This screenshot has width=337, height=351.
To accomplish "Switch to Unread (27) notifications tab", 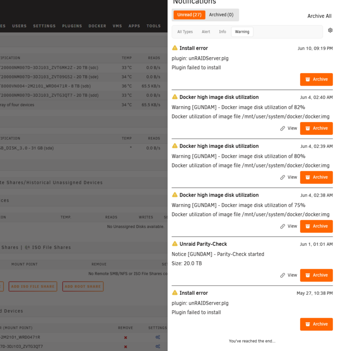I will coord(189,15).
